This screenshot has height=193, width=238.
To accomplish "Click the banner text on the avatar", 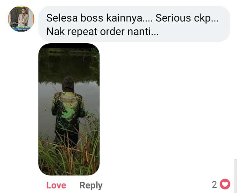I will [x=21, y=28].
